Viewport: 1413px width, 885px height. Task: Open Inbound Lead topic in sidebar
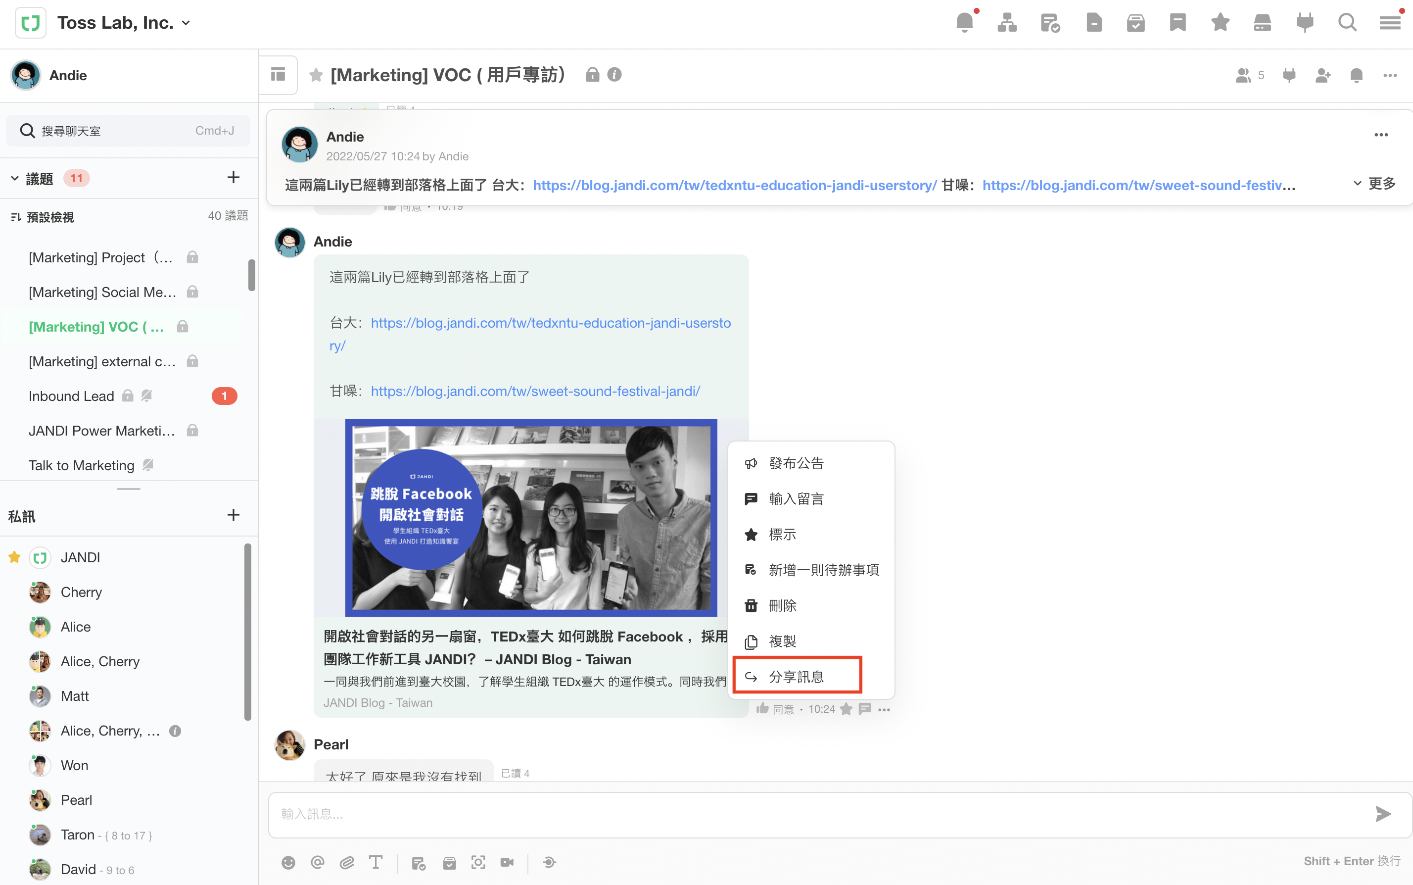pyautogui.click(x=71, y=396)
